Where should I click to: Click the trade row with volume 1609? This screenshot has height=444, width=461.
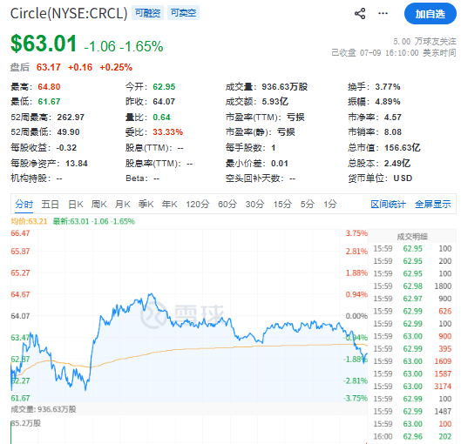click(412, 361)
